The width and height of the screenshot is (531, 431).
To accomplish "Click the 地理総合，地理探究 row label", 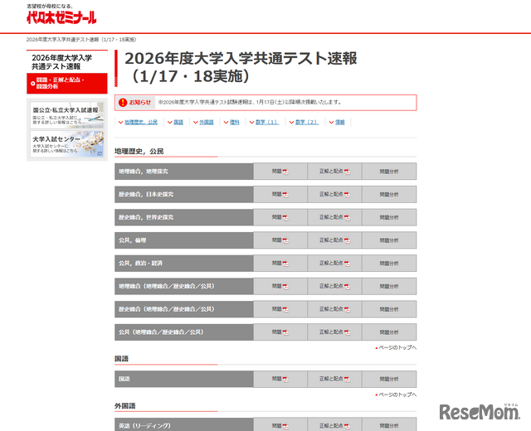I will click(x=184, y=172).
